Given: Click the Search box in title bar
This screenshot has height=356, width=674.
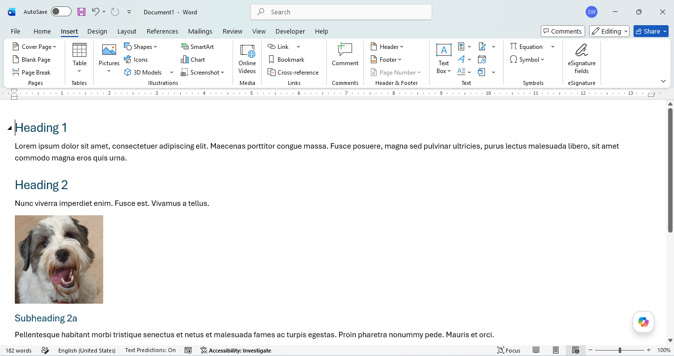Looking at the screenshot, I should point(341,12).
